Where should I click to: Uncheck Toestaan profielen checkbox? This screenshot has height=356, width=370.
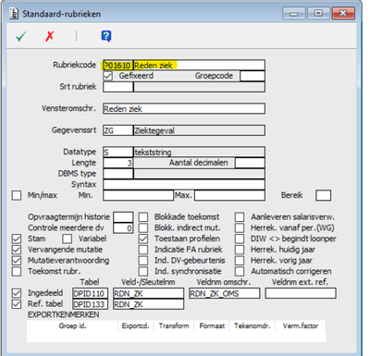click(143, 239)
